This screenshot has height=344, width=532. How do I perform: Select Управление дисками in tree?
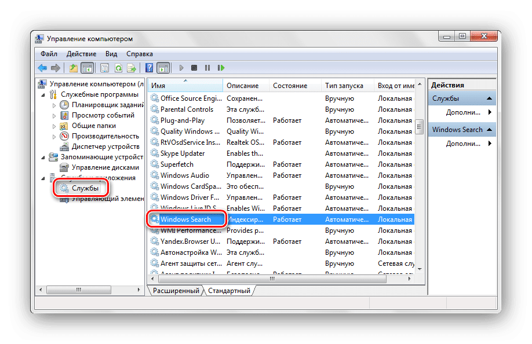coord(100,167)
